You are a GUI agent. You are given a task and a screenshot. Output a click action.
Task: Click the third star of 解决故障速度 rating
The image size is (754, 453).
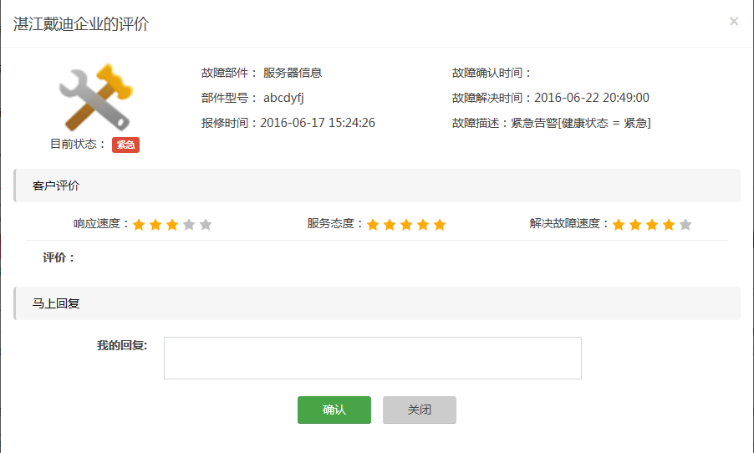652,225
